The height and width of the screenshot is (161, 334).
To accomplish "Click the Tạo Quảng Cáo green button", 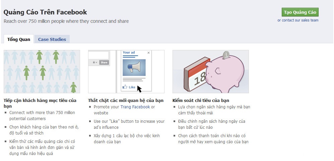I will pyautogui.click(x=300, y=12).
